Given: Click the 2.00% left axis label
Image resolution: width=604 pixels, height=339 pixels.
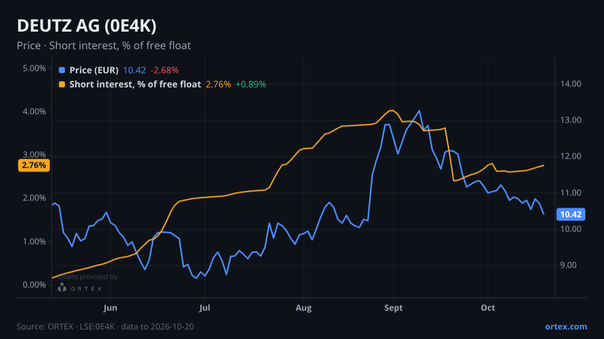Looking at the screenshot, I should point(34,198).
